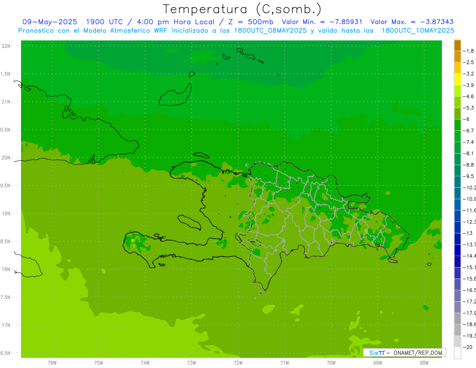Click the blue swatch between -13.7 and -14.4
Viewport: 476px width, 368px height.
coord(457,250)
